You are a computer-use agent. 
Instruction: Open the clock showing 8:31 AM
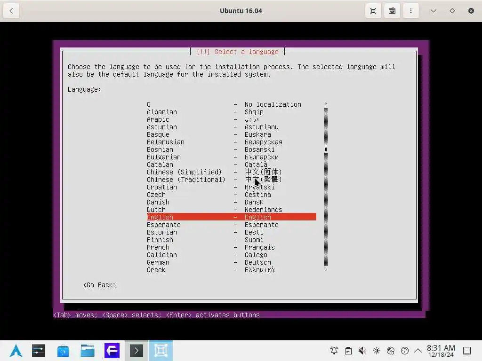click(x=441, y=351)
